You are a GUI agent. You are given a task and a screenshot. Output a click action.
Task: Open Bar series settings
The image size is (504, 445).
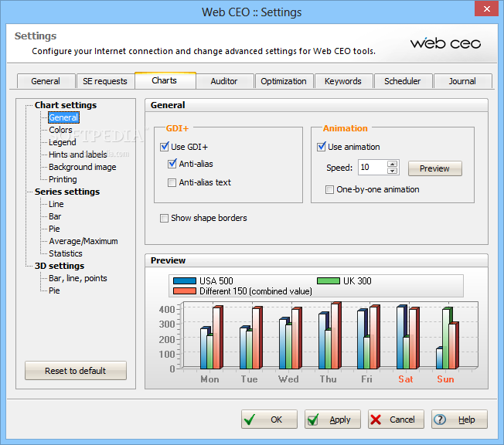[x=55, y=216]
